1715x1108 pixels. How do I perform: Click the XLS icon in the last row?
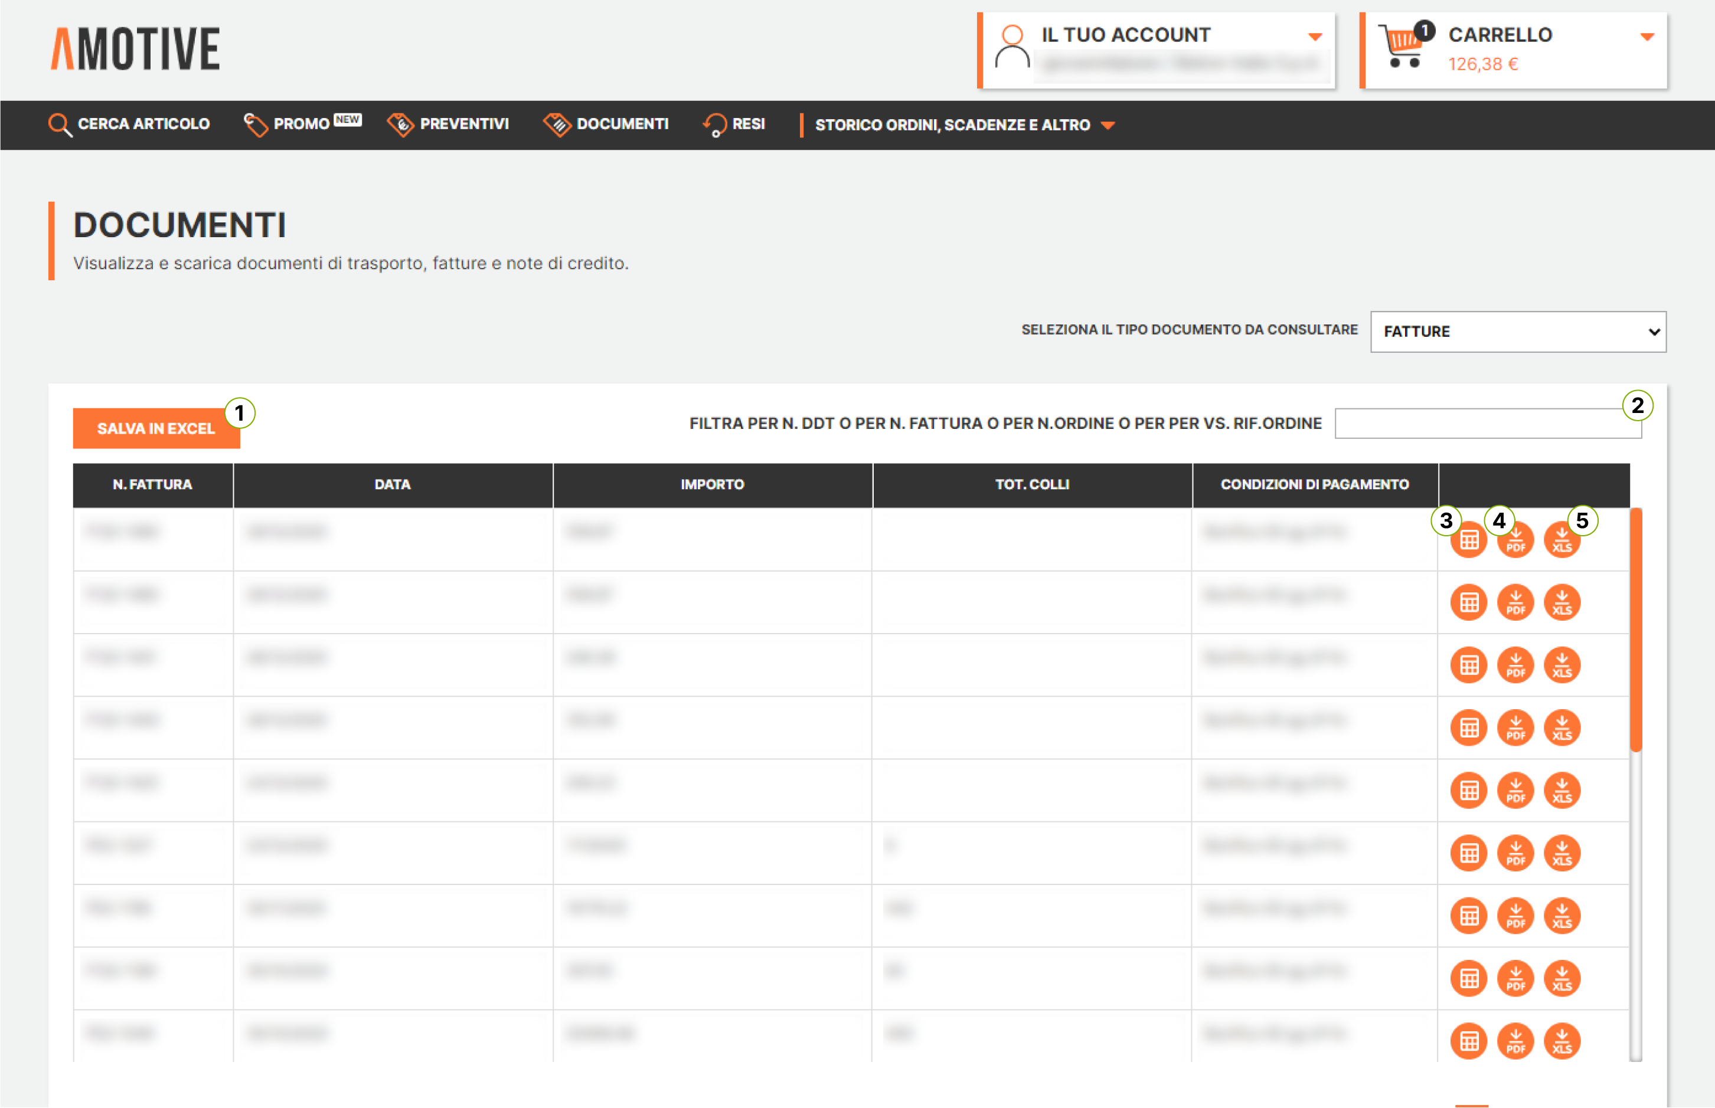[x=1561, y=1040]
